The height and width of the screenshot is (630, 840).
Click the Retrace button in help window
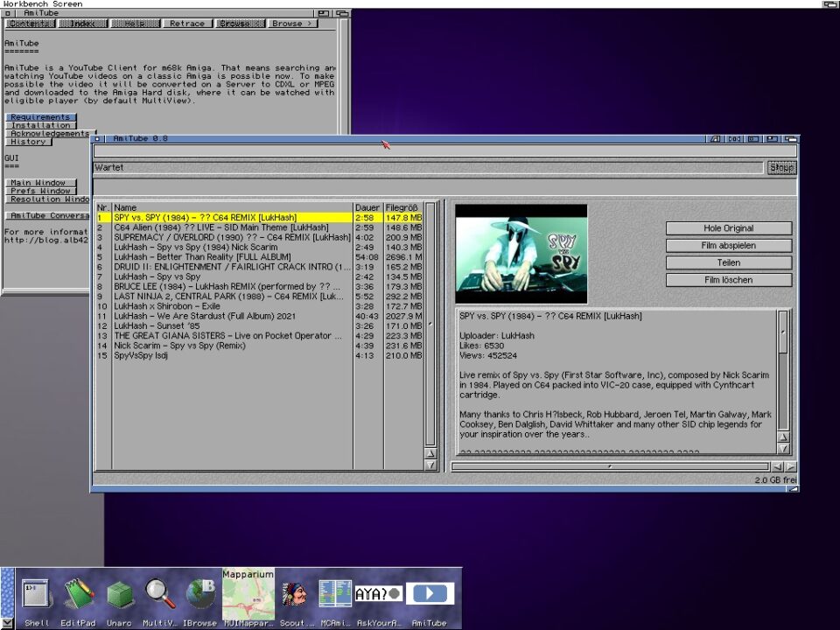(187, 24)
